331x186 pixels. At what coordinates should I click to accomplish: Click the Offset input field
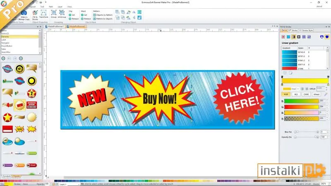[321, 88]
